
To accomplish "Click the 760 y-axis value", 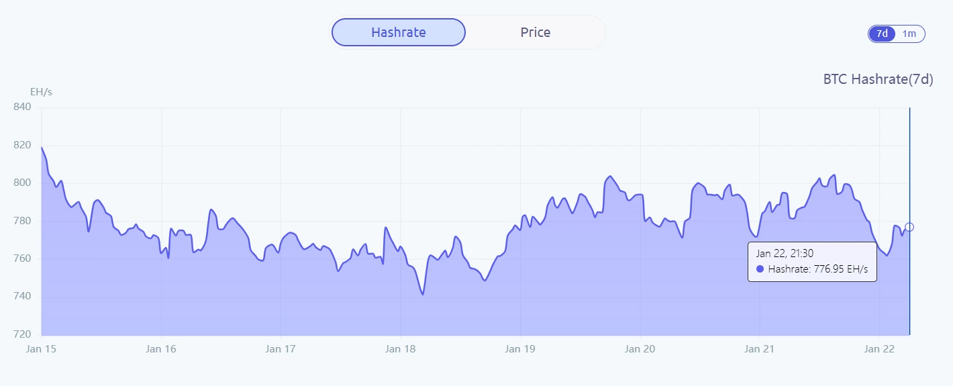I will (x=22, y=258).
